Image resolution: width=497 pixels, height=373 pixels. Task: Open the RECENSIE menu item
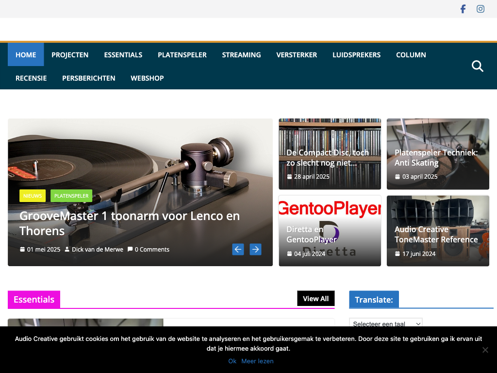click(x=31, y=78)
